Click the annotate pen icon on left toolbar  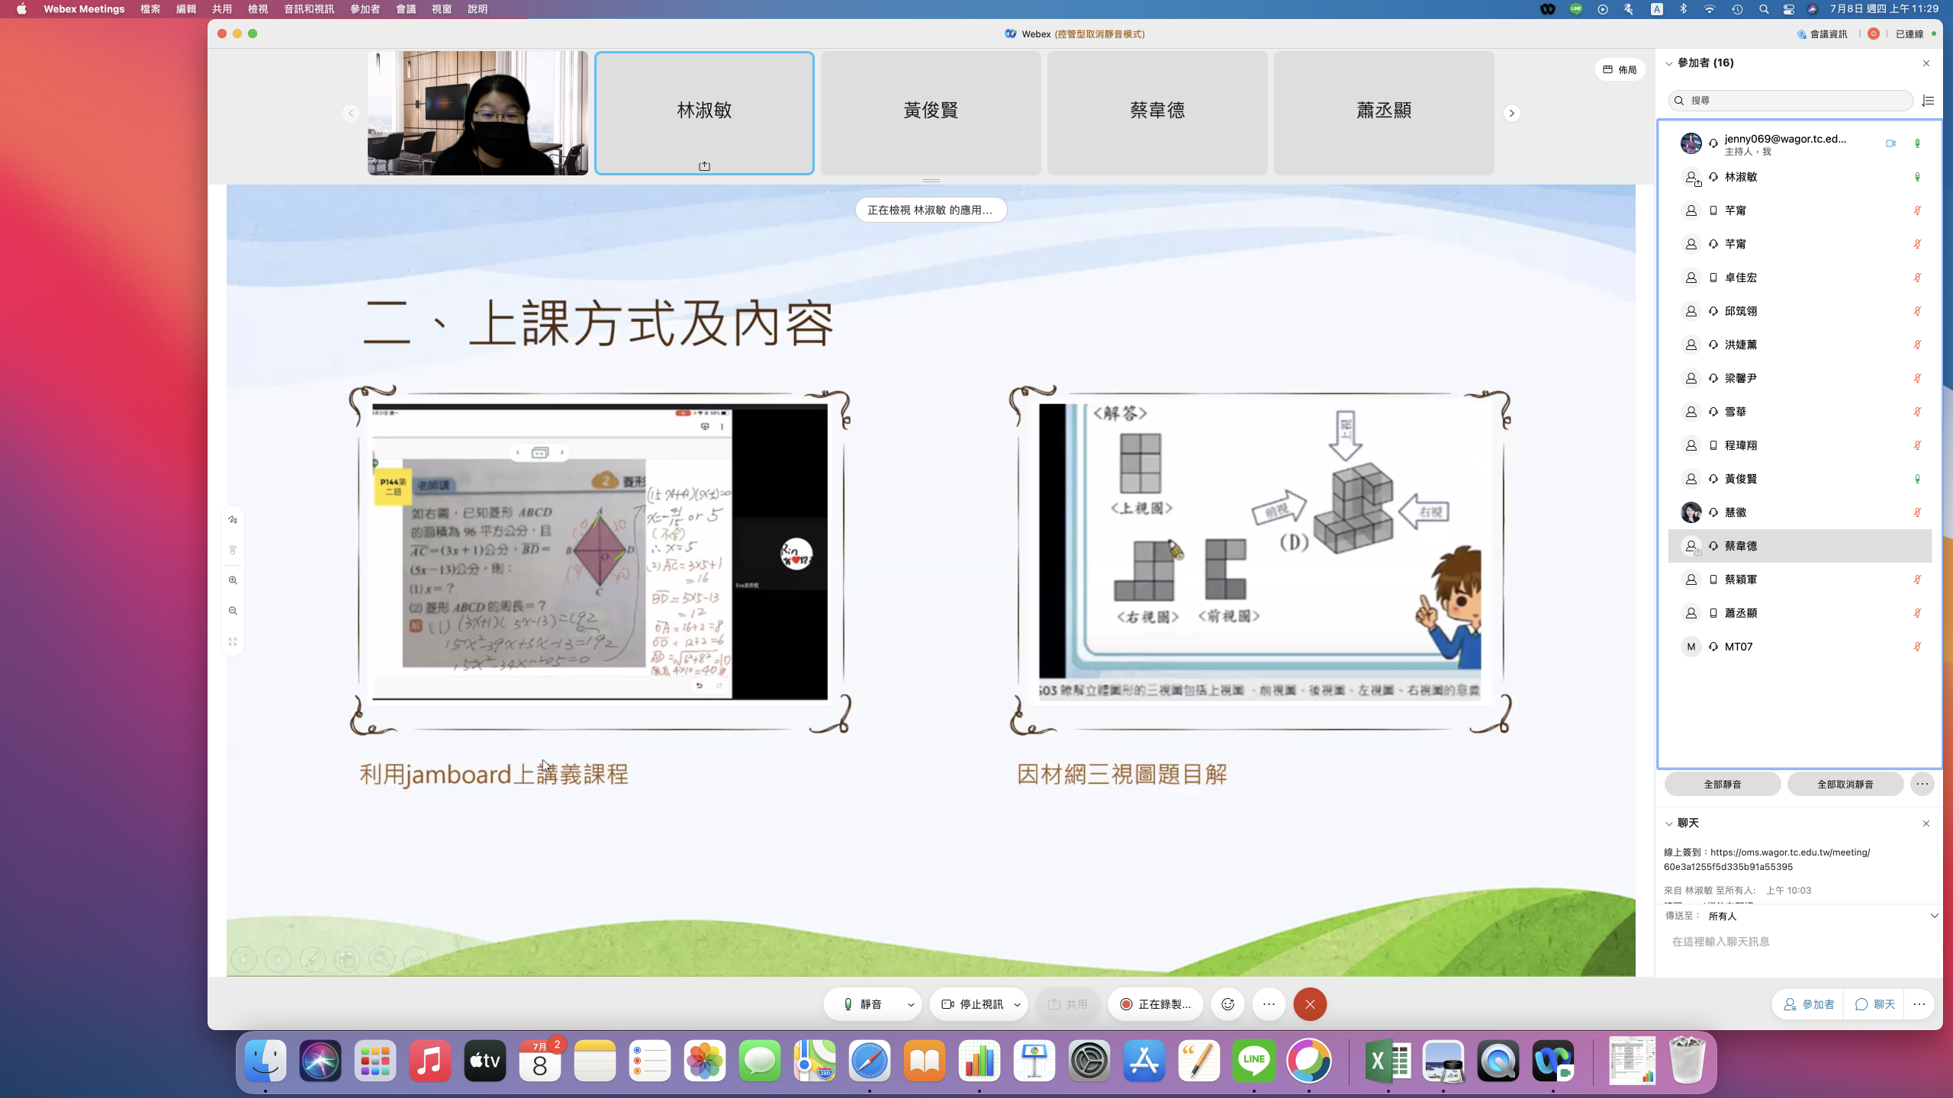(x=233, y=520)
